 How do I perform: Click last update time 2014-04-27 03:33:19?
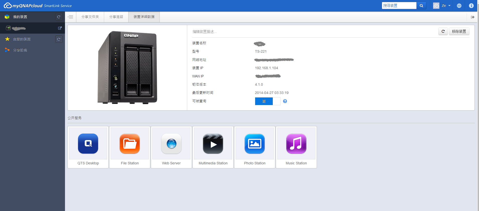pos(272,93)
